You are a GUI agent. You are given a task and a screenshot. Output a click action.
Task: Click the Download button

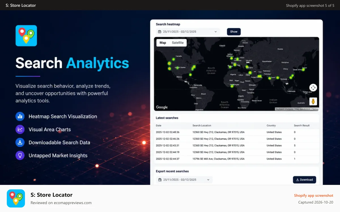click(x=305, y=180)
